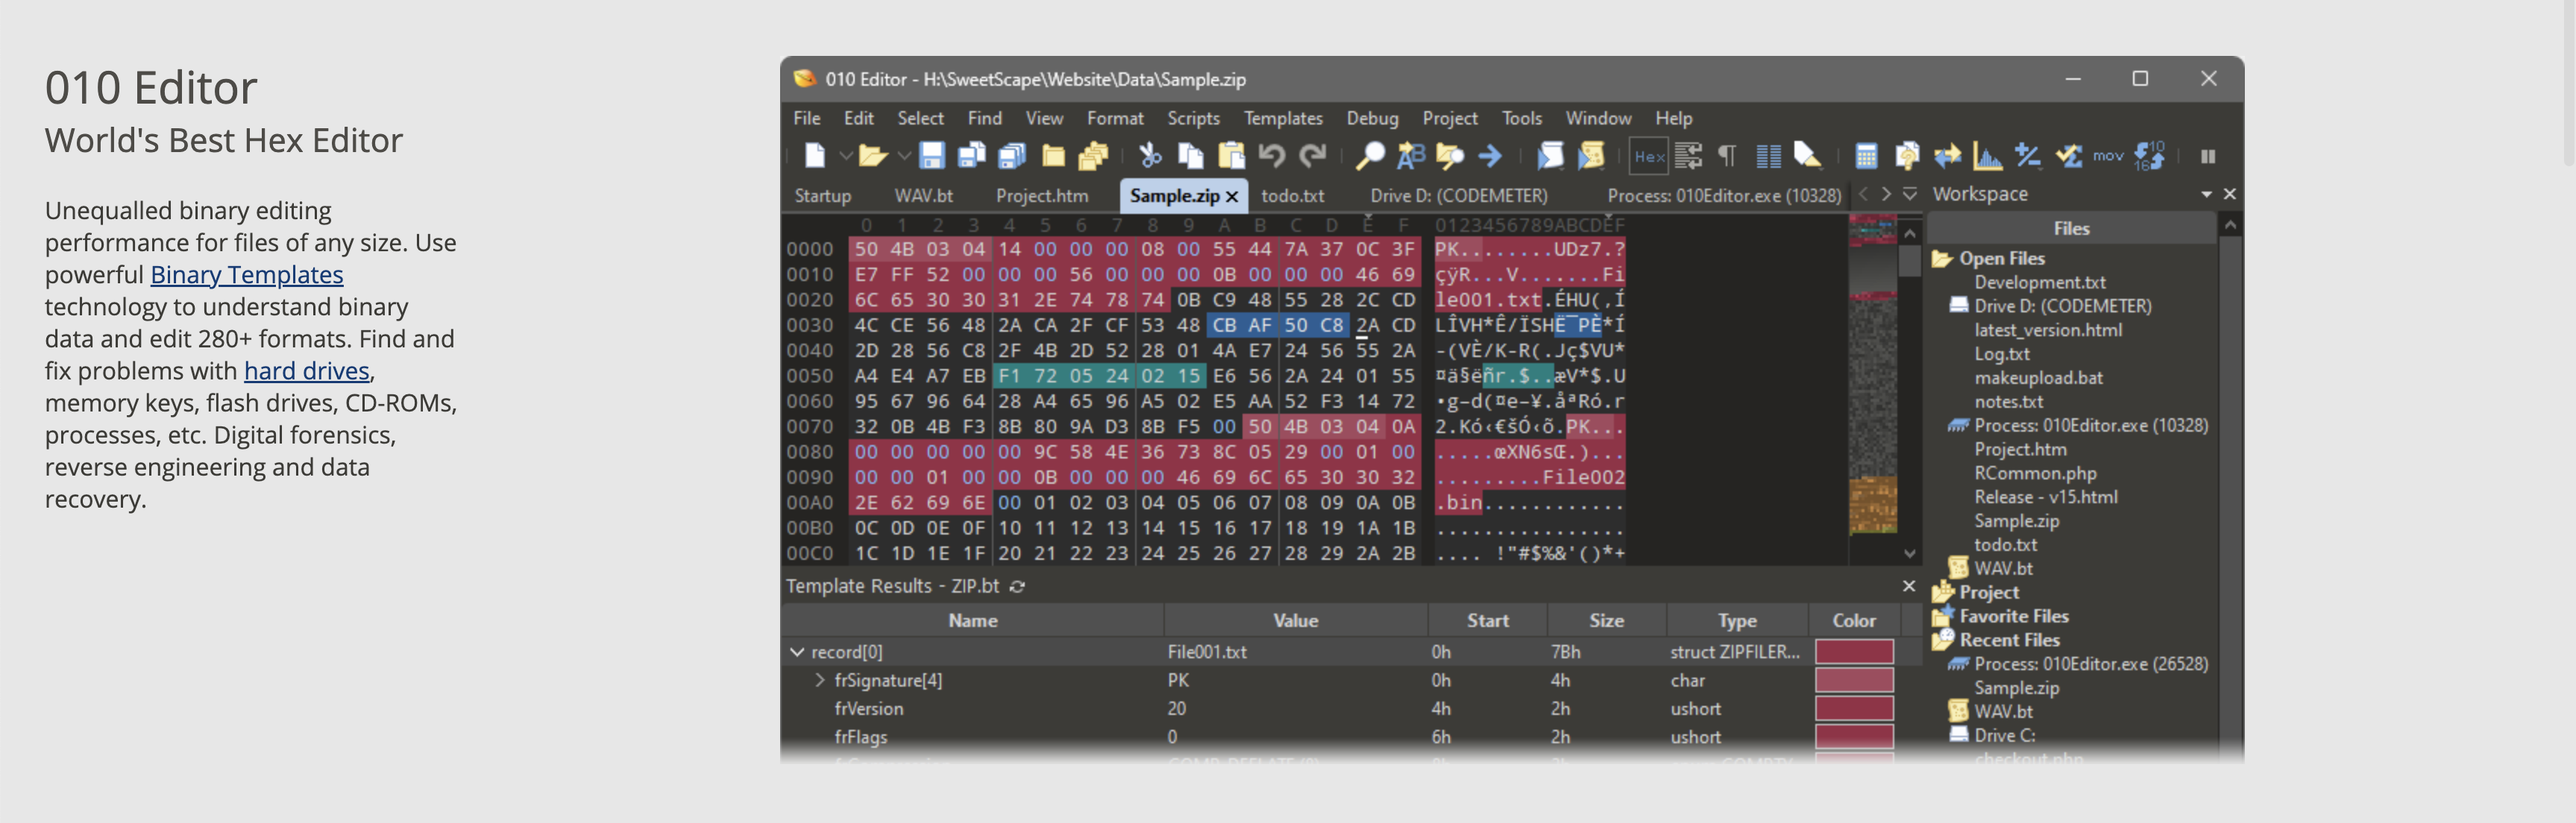2576x823 pixels.
Task: Open the File menu
Action: [807, 118]
